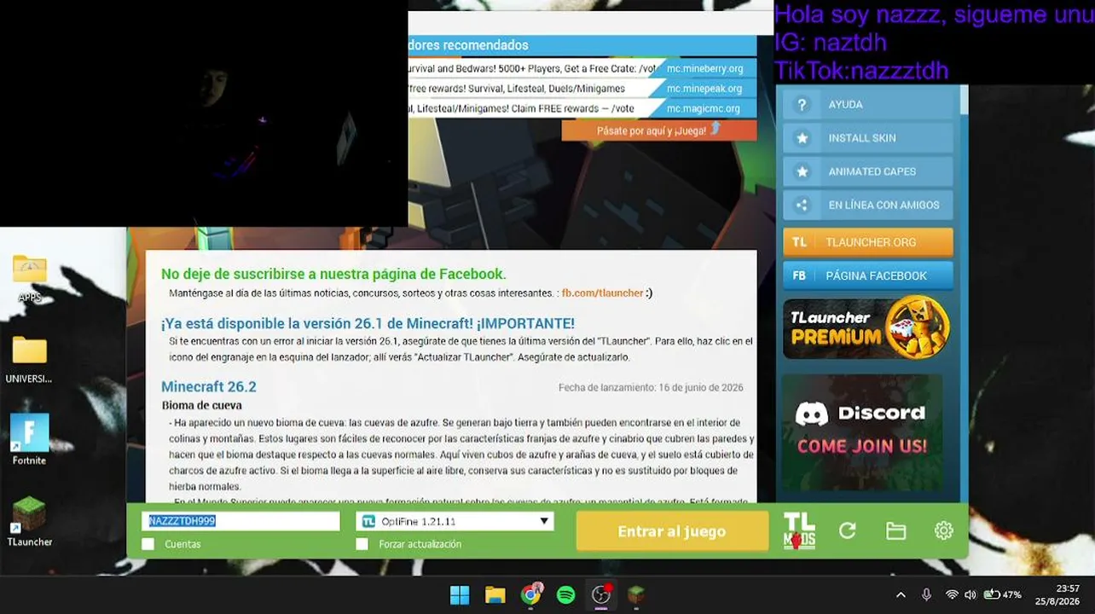Switch to OBS Studio on the taskbar
The image size is (1095, 614).
click(602, 594)
